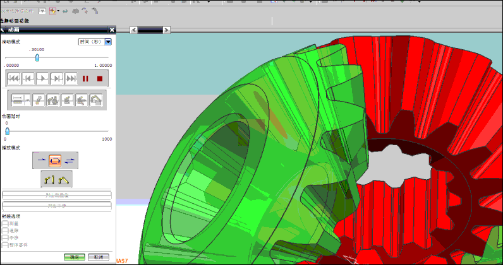Screen dimensions: 503x265
Task: Click the left arrow of the scroller
Action: 134,30
